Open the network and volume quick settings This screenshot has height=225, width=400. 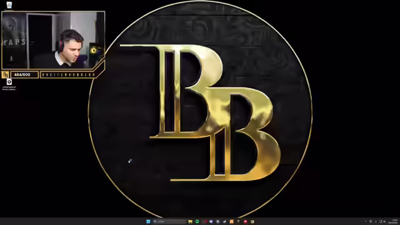[382, 221]
